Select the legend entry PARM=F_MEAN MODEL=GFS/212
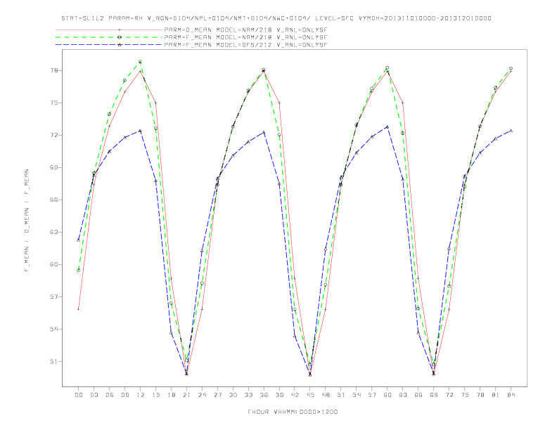Image resolution: width=557 pixels, height=430 pixels. tap(245, 45)
